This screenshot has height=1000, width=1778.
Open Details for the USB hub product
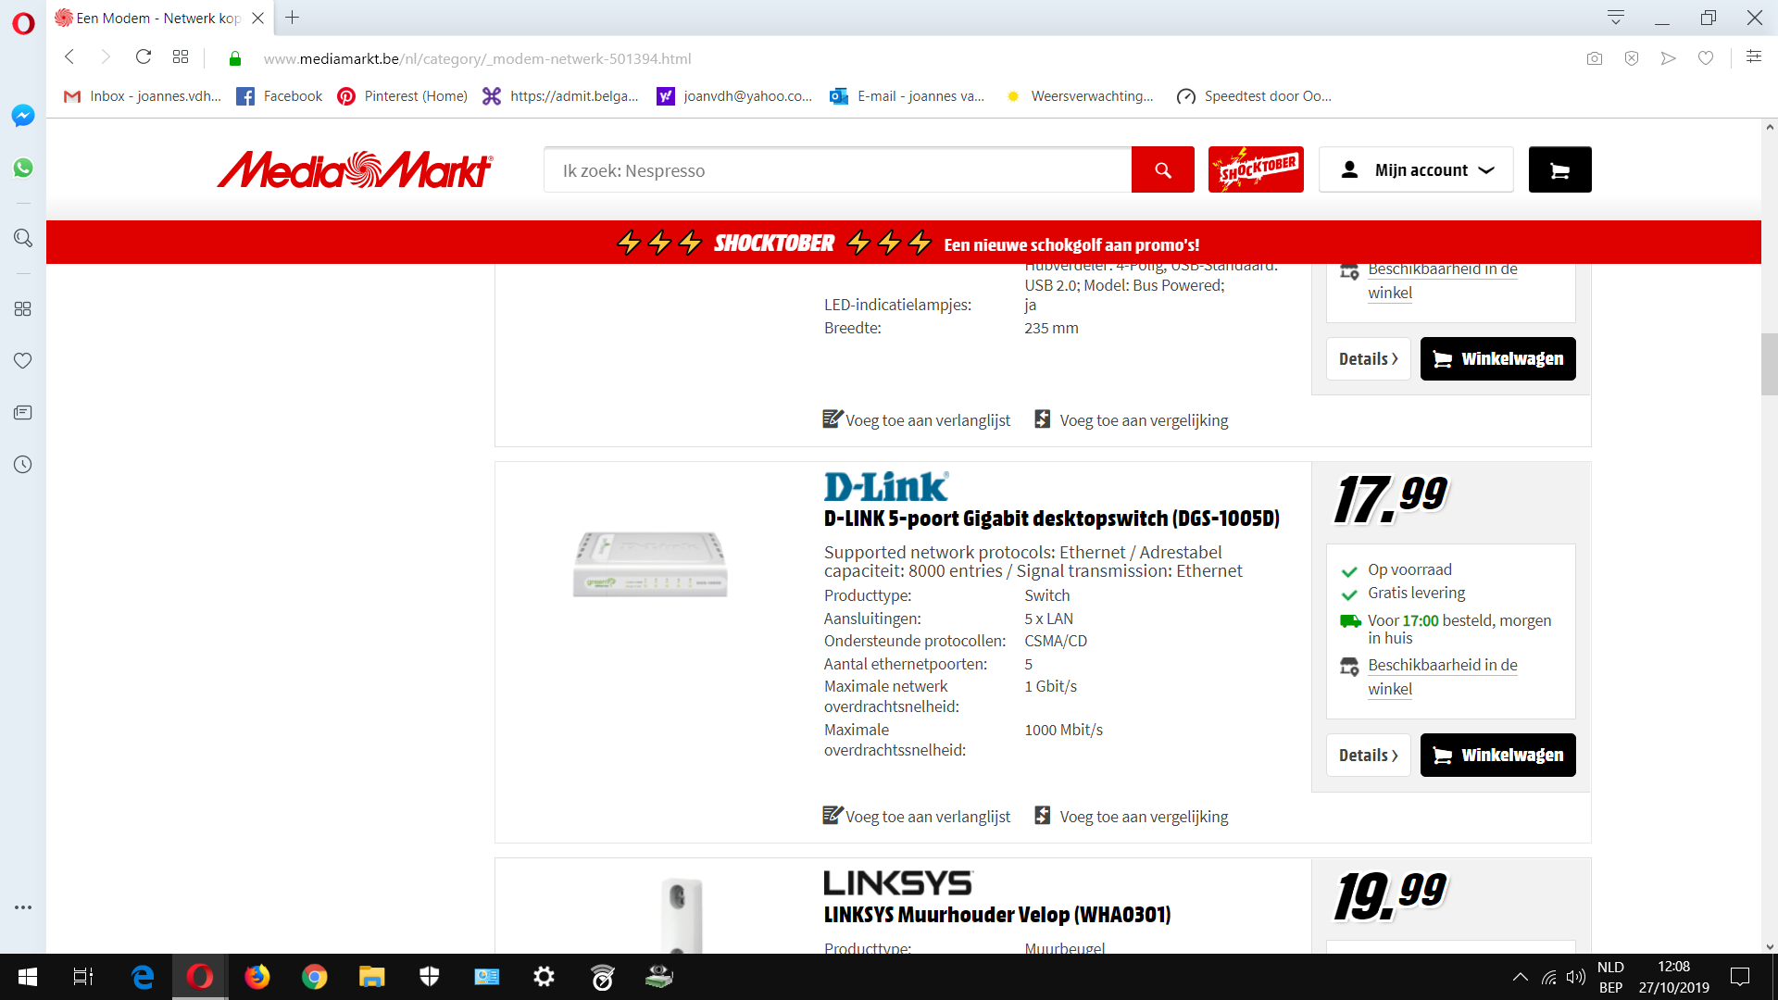coord(1369,359)
